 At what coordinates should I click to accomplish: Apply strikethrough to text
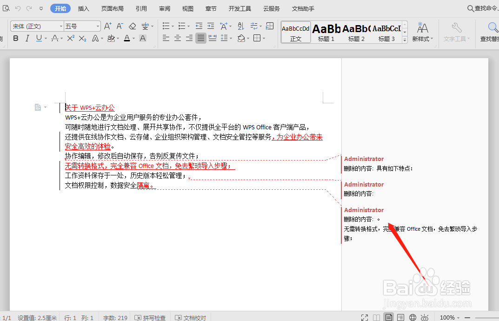(55, 39)
